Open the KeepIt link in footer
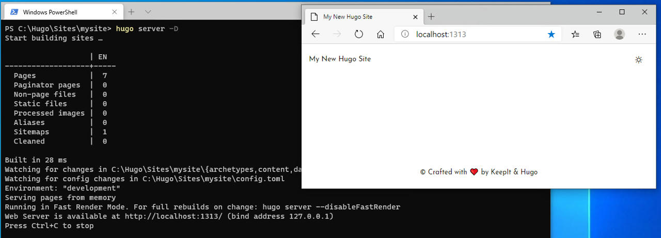Image resolution: width=661 pixels, height=238 pixels. coord(500,172)
